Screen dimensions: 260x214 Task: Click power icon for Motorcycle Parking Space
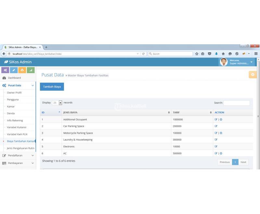coord(221,133)
